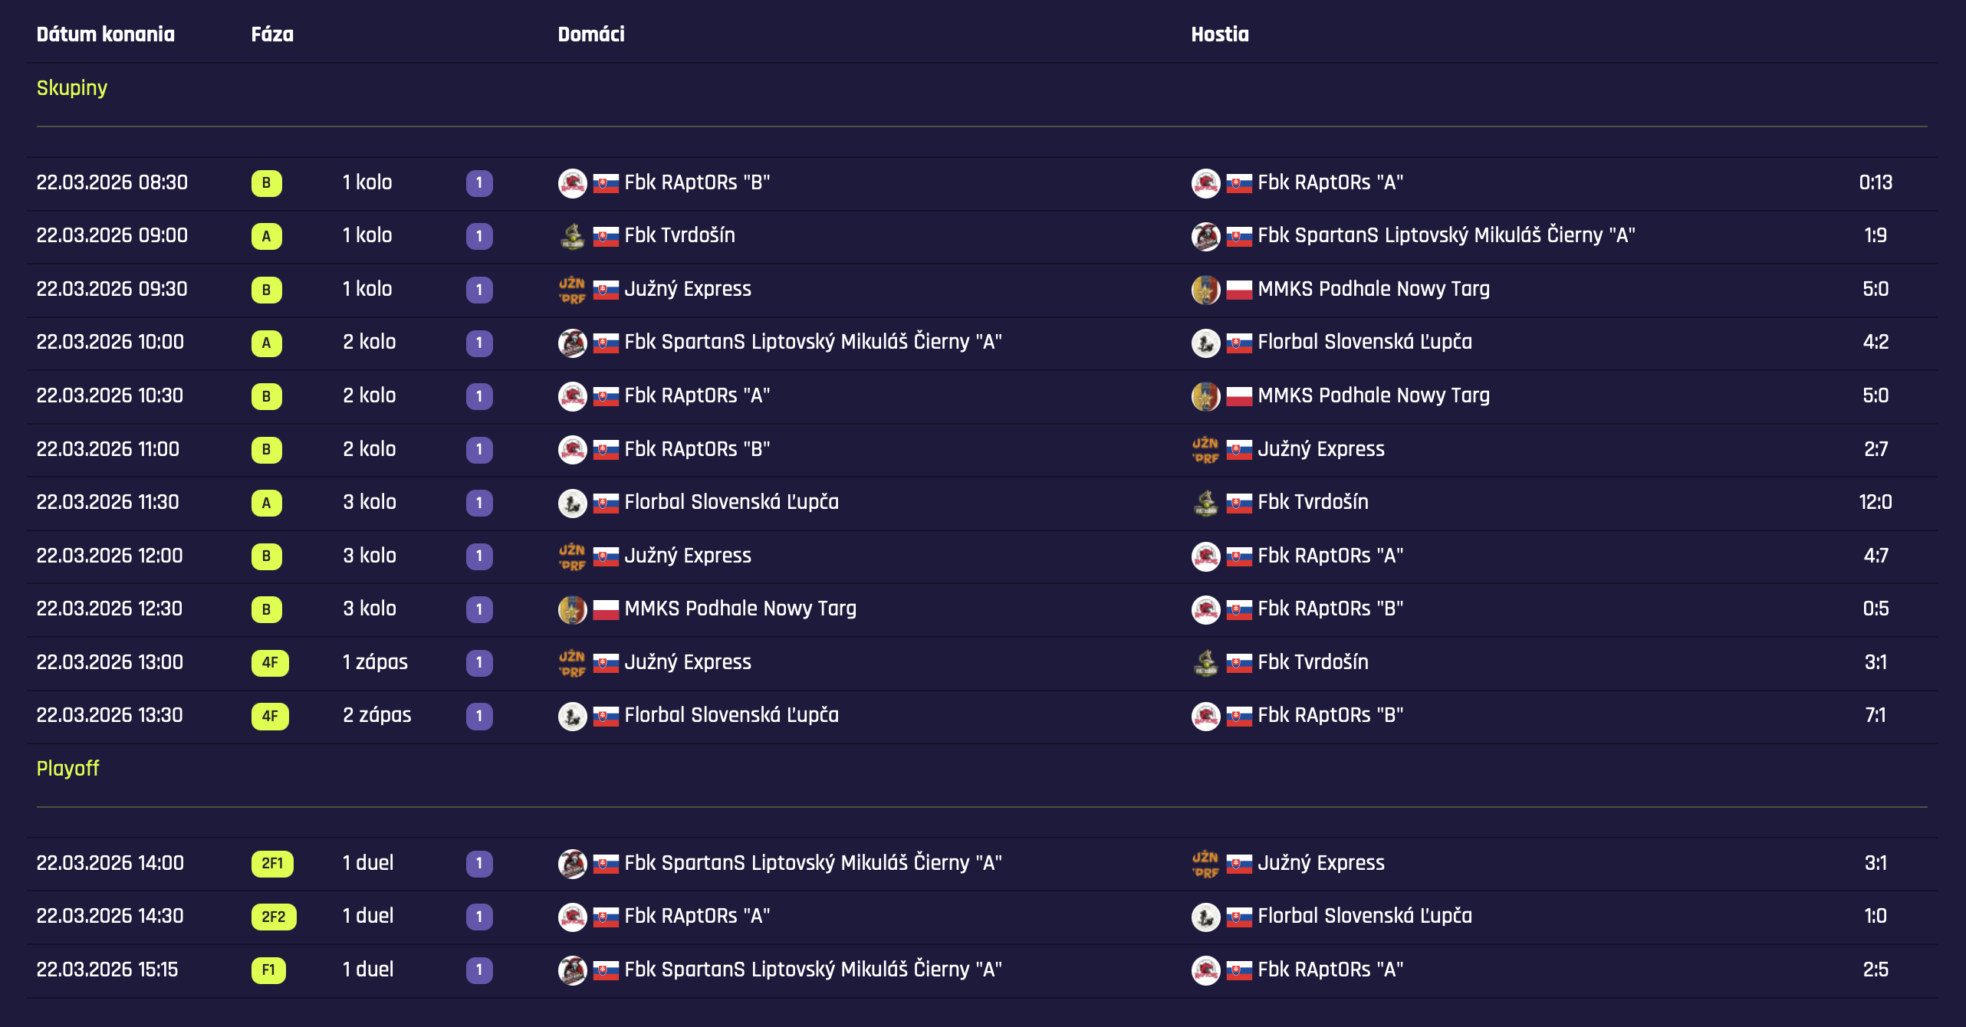Image resolution: width=1966 pixels, height=1027 pixels.
Task: Click the Hostia column header
Action: click(1220, 34)
